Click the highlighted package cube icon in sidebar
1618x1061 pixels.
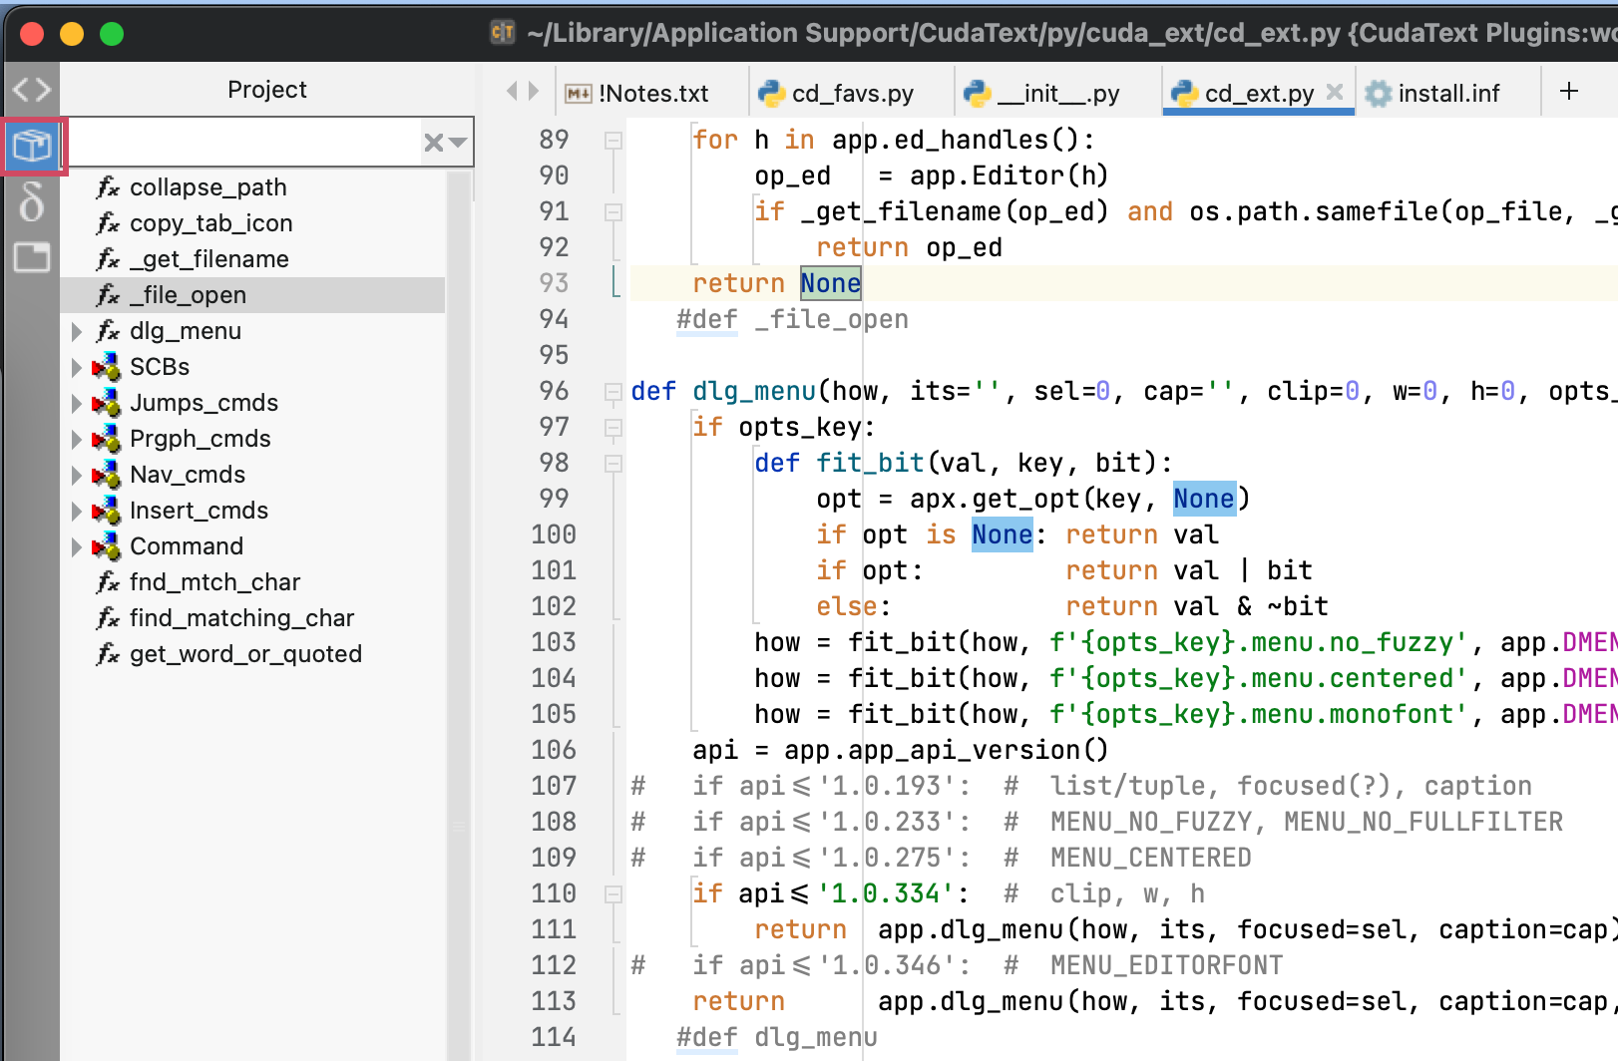(x=33, y=145)
